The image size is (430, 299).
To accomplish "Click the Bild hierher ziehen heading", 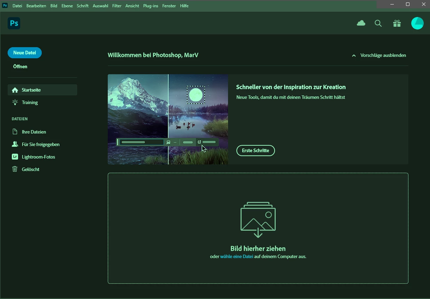I will 258,248.
